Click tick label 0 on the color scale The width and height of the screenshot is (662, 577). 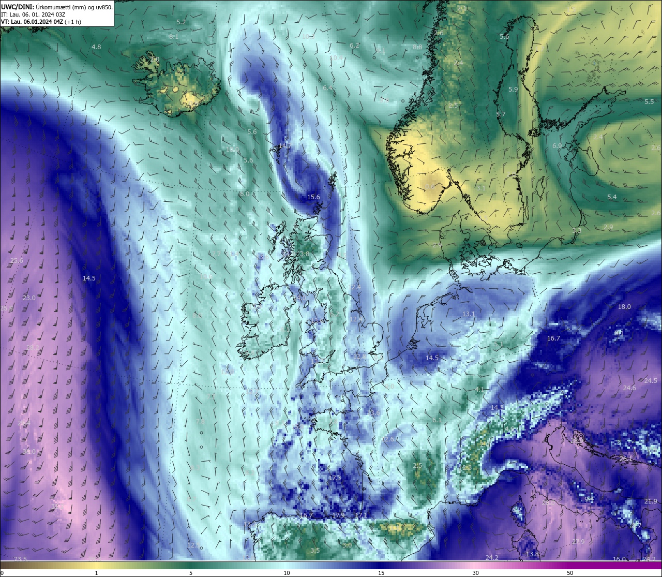coord(2,573)
